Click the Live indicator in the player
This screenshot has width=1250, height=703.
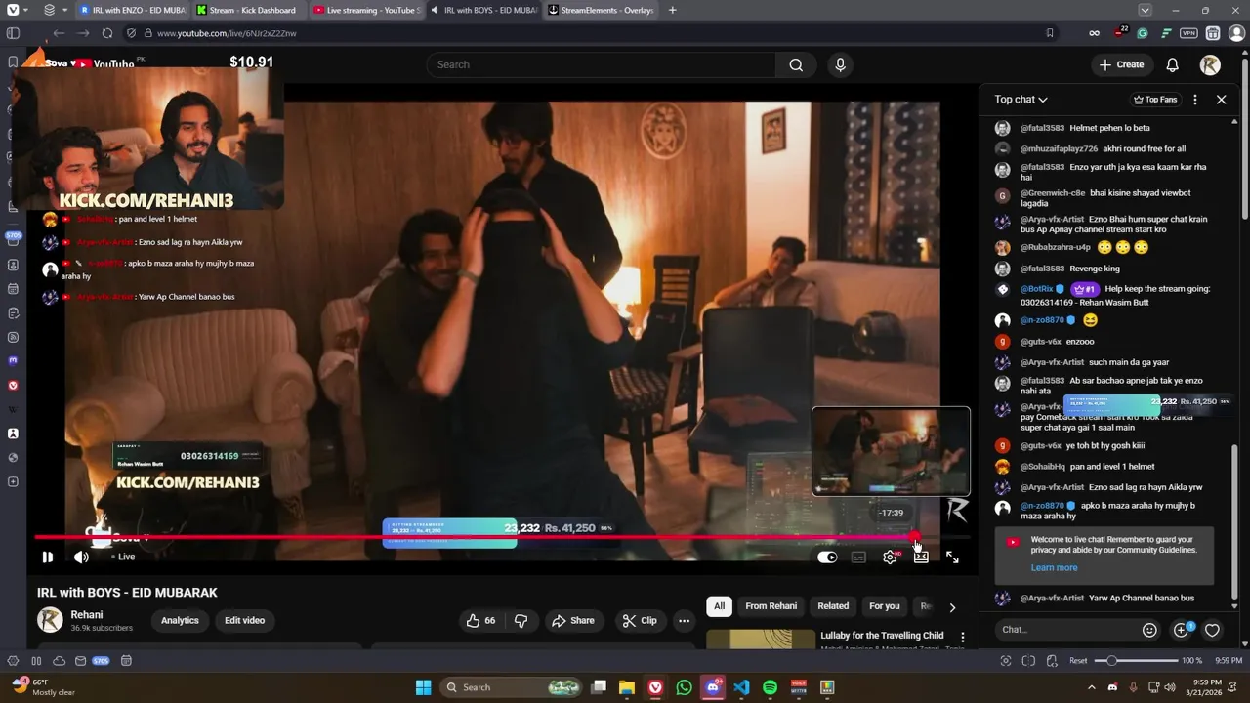(122, 557)
